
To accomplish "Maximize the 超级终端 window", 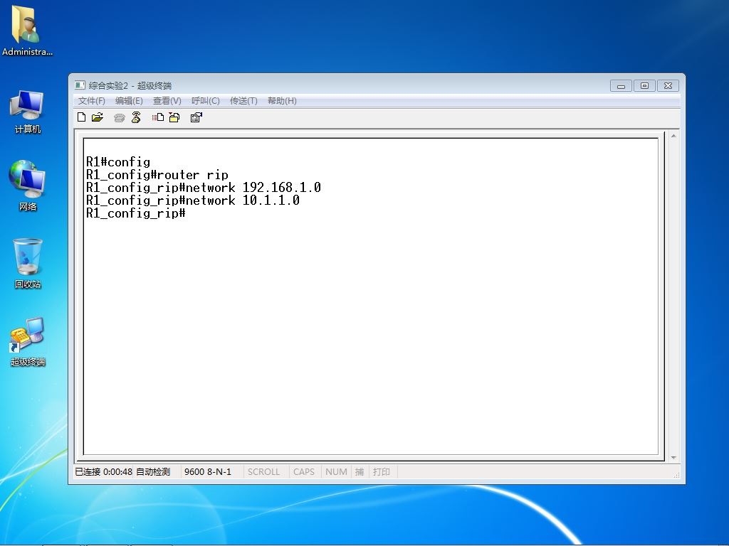I will click(644, 86).
